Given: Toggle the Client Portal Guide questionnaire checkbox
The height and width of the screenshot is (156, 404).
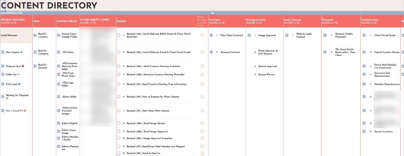Looking at the screenshot, I should pyautogui.click(x=364, y=35).
